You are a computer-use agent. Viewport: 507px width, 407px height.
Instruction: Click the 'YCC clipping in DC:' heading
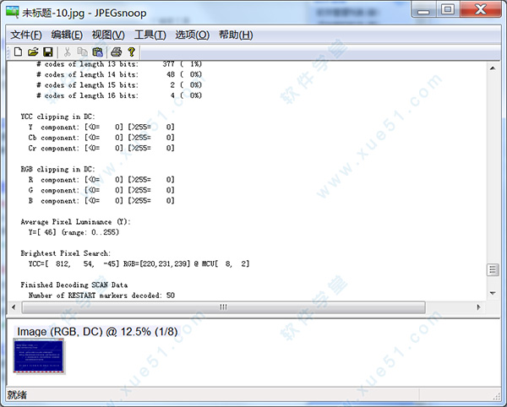(x=57, y=117)
